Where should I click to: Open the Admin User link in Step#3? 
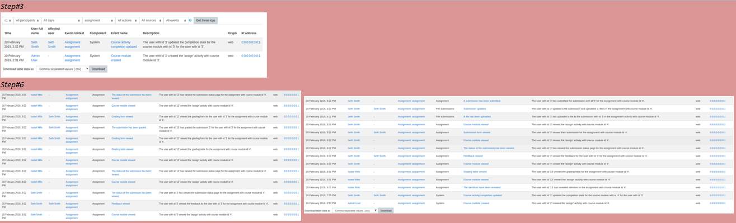(x=35, y=58)
